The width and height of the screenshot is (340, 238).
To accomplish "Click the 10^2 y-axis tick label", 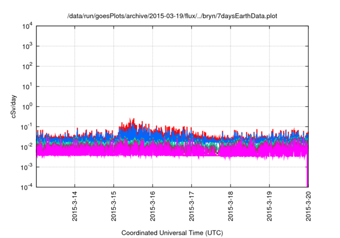I will (x=27, y=66).
